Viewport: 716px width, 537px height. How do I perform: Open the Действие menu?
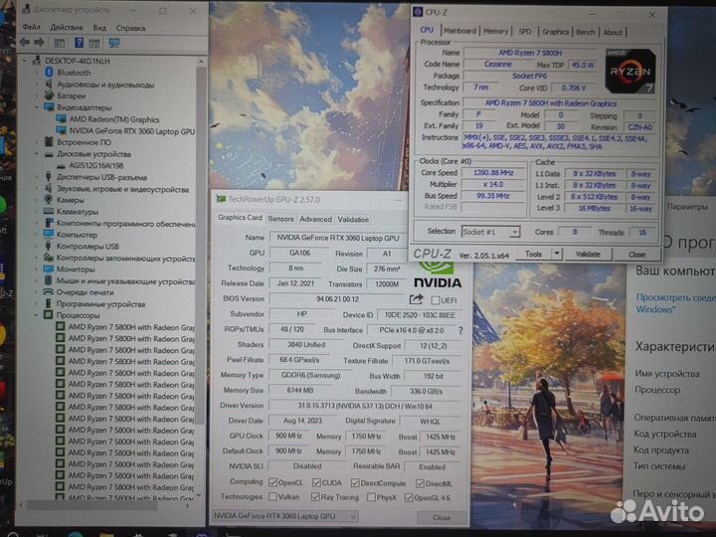(x=67, y=28)
